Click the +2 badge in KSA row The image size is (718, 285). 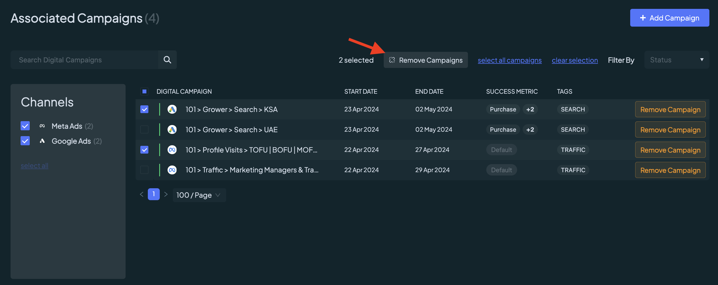pyautogui.click(x=530, y=109)
